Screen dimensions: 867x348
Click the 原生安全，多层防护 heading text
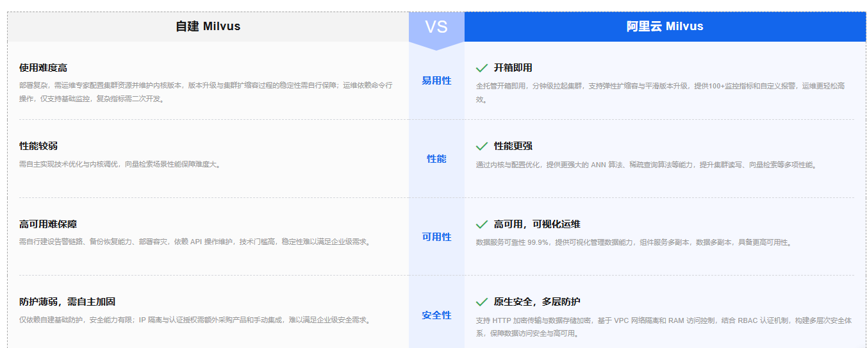point(537,302)
